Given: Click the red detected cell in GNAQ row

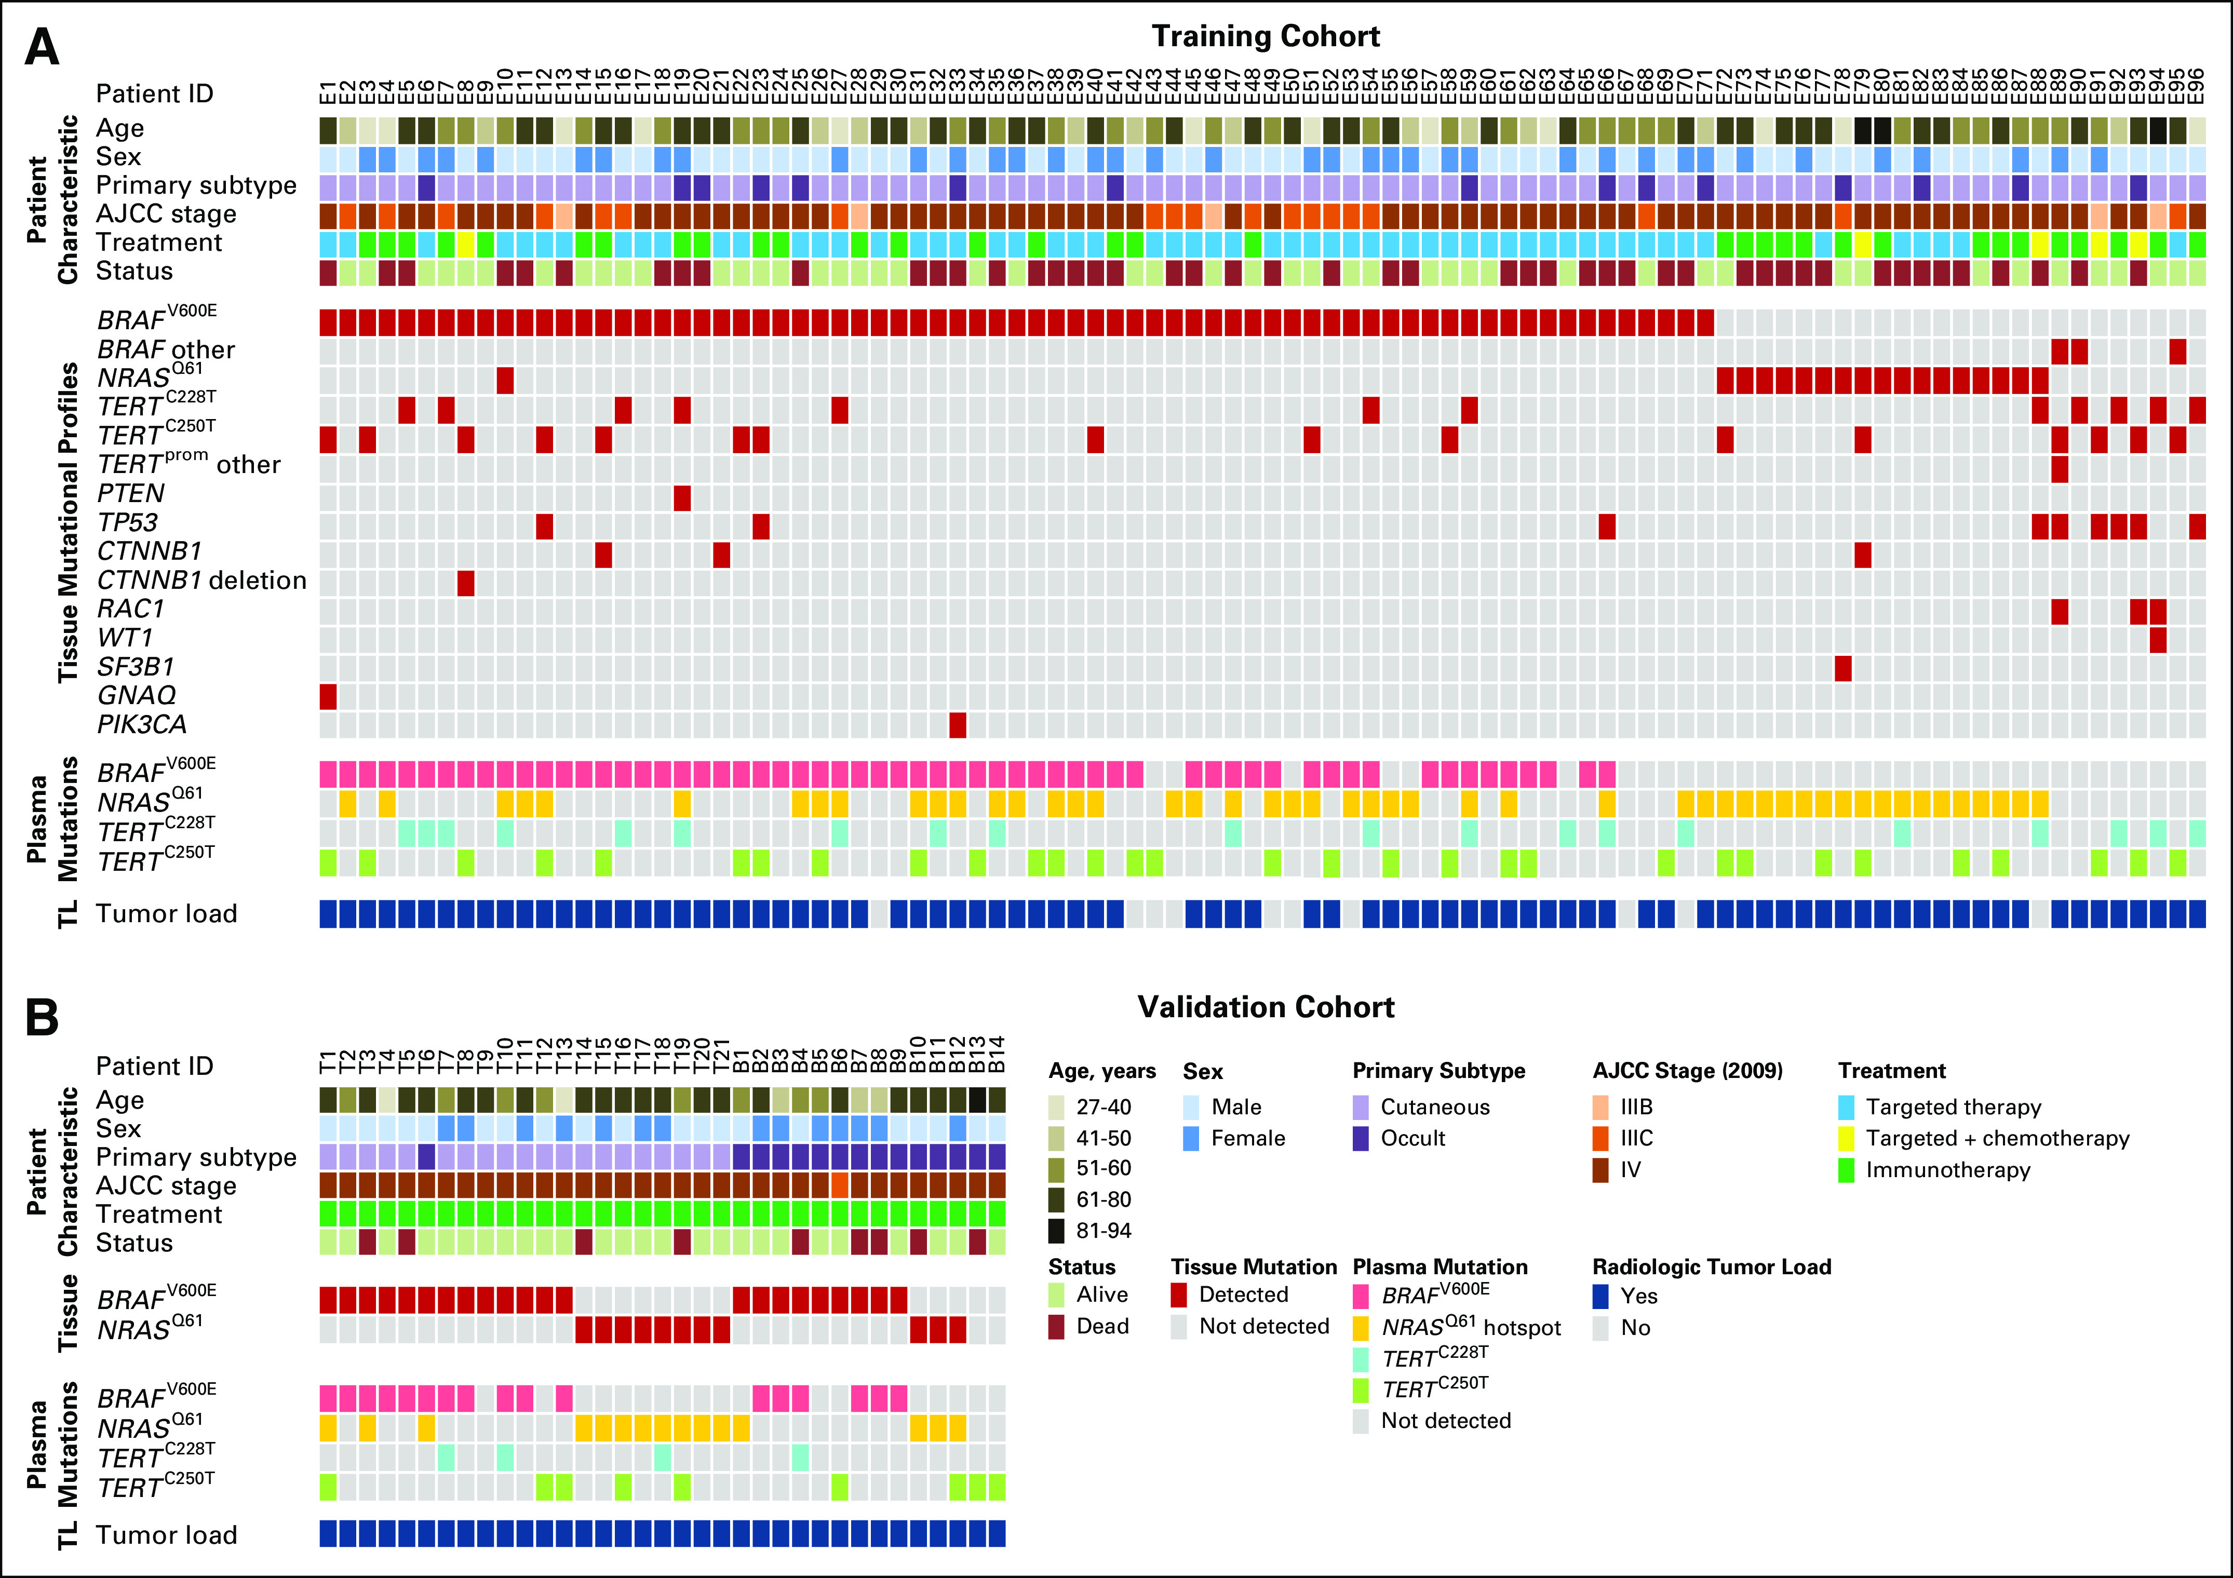Looking at the screenshot, I should 328,696.
